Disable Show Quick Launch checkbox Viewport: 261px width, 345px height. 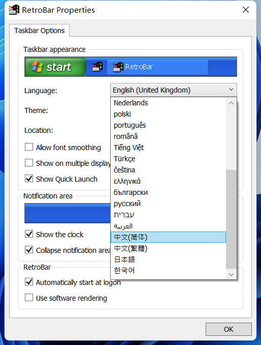[x=29, y=179]
